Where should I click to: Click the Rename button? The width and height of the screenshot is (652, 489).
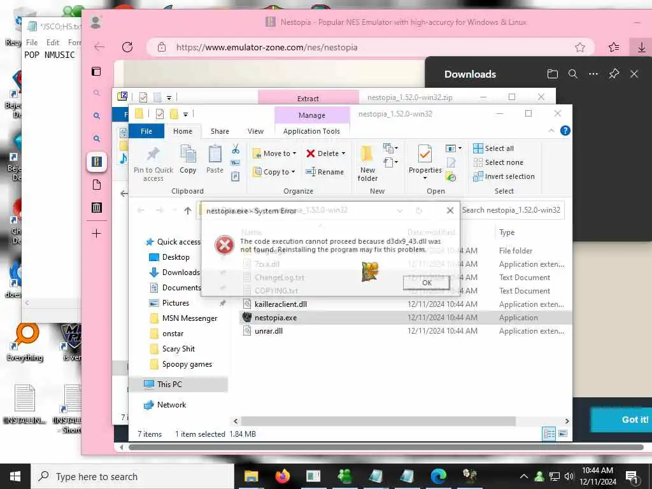pyautogui.click(x=325, y=172)
